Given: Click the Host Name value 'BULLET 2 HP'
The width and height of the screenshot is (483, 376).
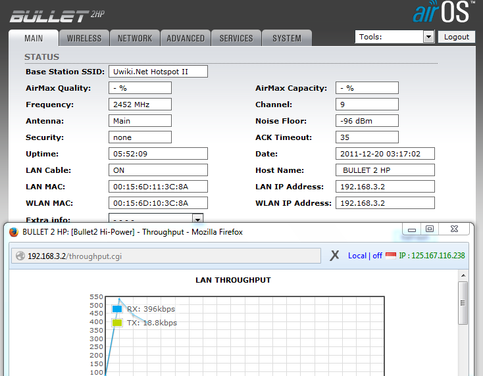Looking at the screenshot, I should coord(385,170).
